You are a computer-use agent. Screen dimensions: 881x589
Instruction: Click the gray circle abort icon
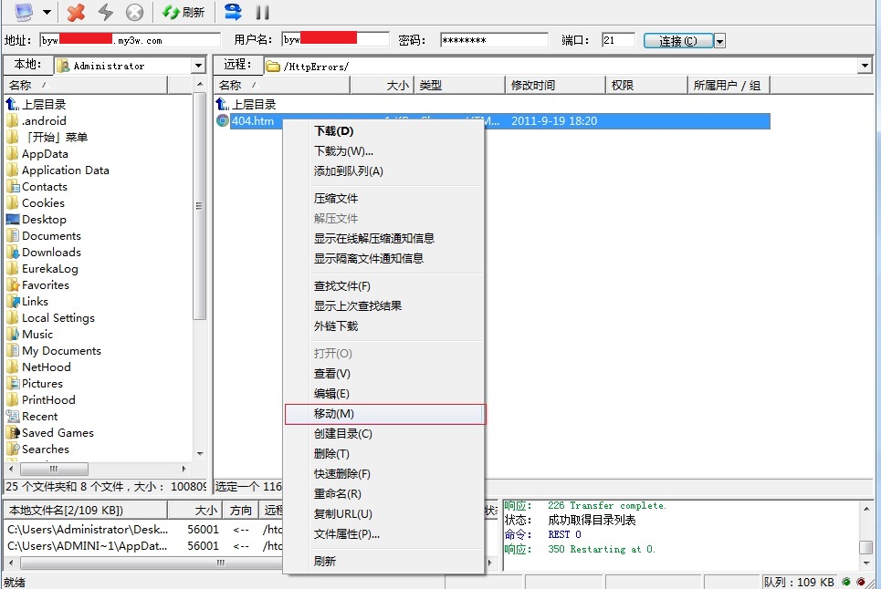tap(134, 12)
